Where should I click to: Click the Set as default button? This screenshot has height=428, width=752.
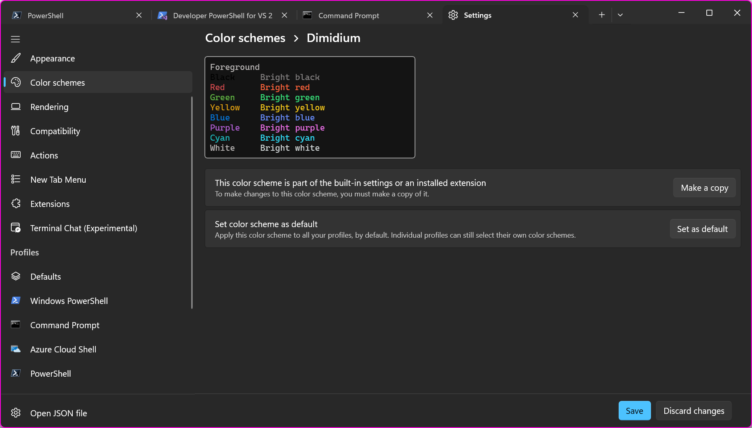click(x=702, y=229)
